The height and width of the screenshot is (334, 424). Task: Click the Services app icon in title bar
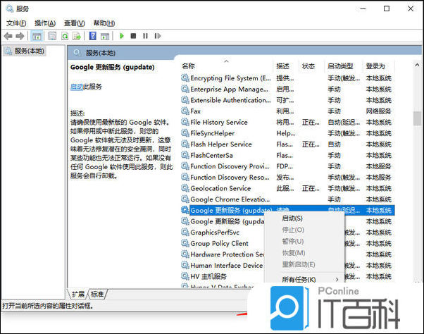[x=10, y=8]
